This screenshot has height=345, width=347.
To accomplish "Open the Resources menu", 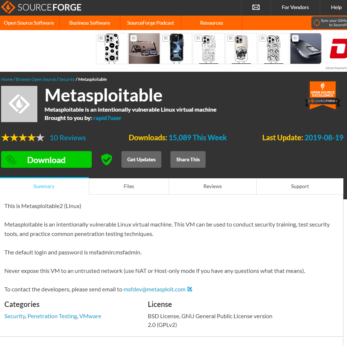I will pyautogui.click(x=211, y=23).
